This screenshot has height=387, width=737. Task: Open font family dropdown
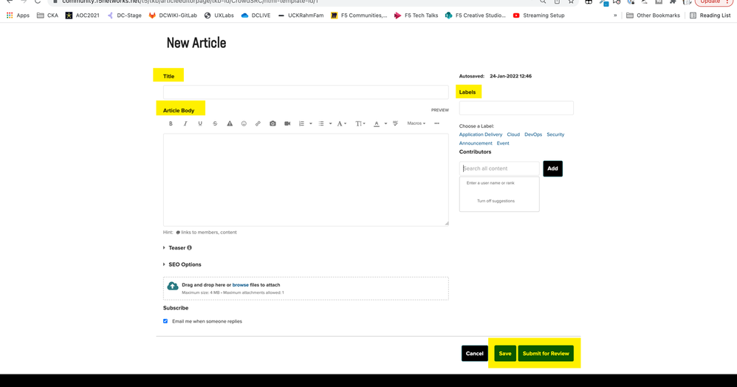click(x=342, y=123)
